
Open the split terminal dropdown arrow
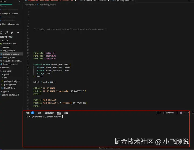pos(160,113)
